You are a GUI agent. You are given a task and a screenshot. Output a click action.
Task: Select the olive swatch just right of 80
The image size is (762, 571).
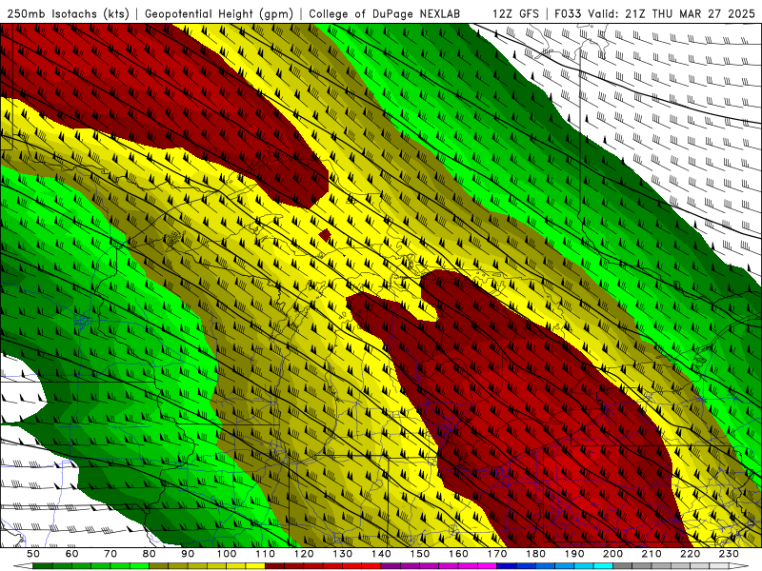pyautogui.click(x=158, y=566)
